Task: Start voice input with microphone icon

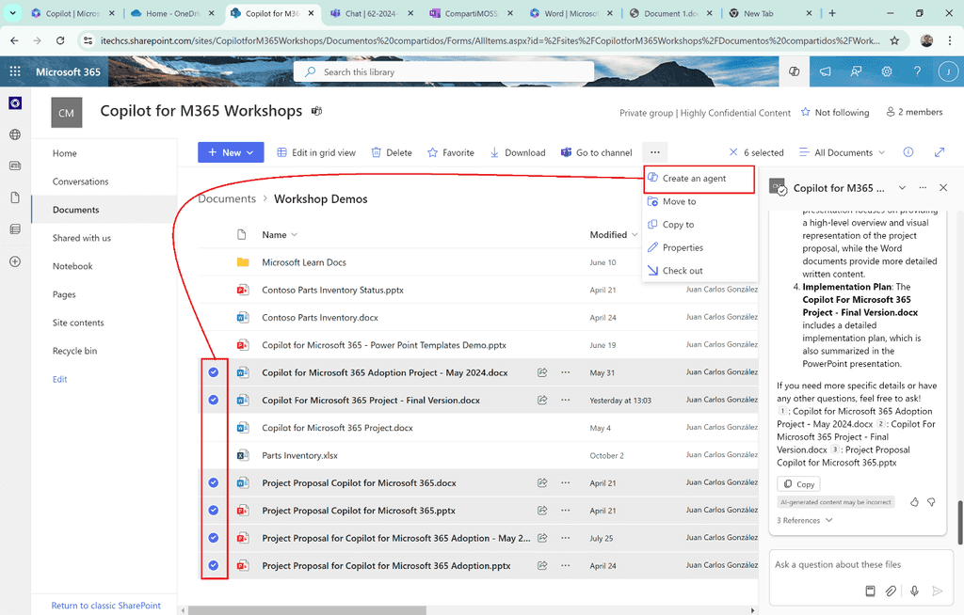Action: click(914, 591)
